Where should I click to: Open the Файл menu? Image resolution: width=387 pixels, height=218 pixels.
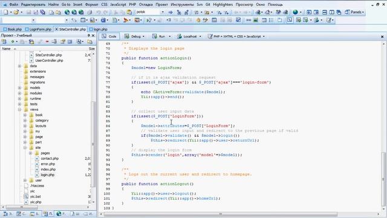click(13, 4)
